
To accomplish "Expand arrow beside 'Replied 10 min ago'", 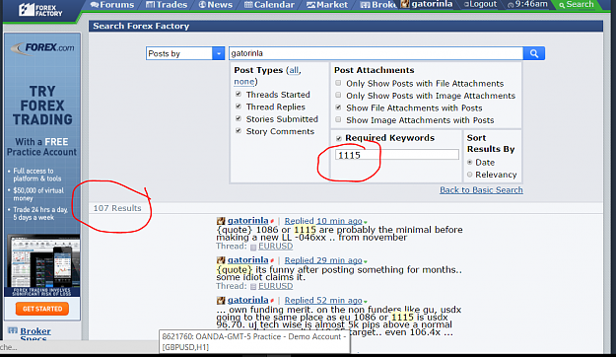I will coord(366,222).
